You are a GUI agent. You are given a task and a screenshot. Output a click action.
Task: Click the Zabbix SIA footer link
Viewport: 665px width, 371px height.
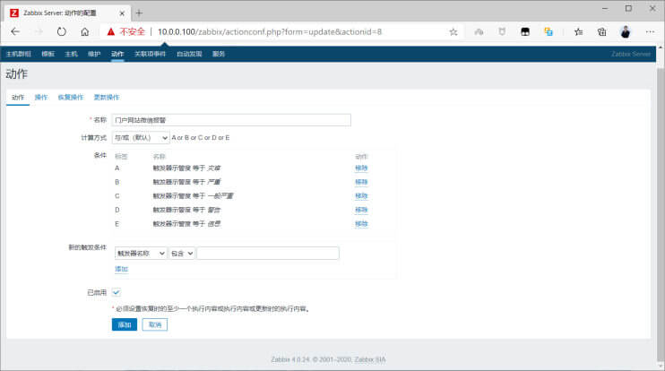[370, 359]
